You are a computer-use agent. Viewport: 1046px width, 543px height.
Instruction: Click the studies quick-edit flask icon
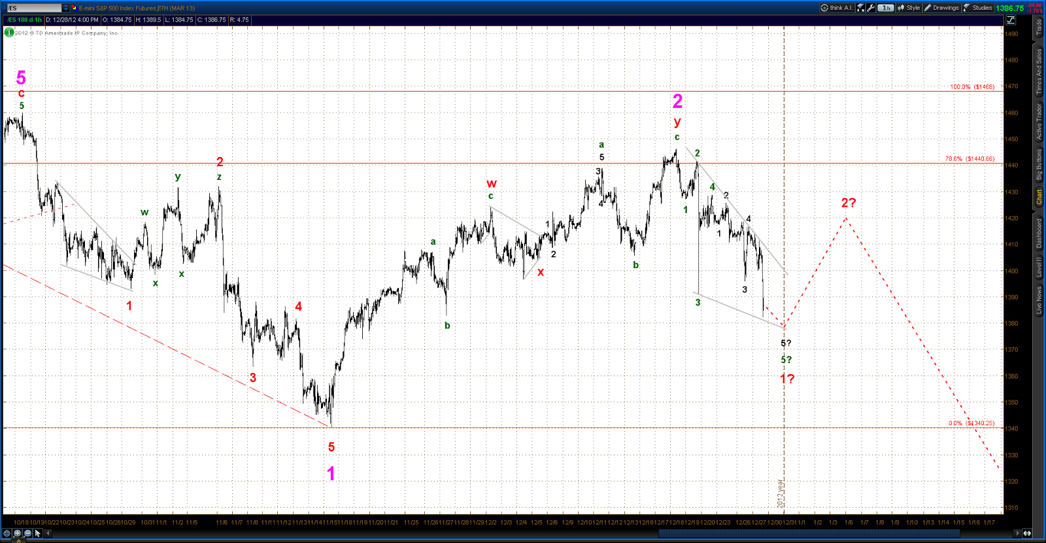point(860,8)
